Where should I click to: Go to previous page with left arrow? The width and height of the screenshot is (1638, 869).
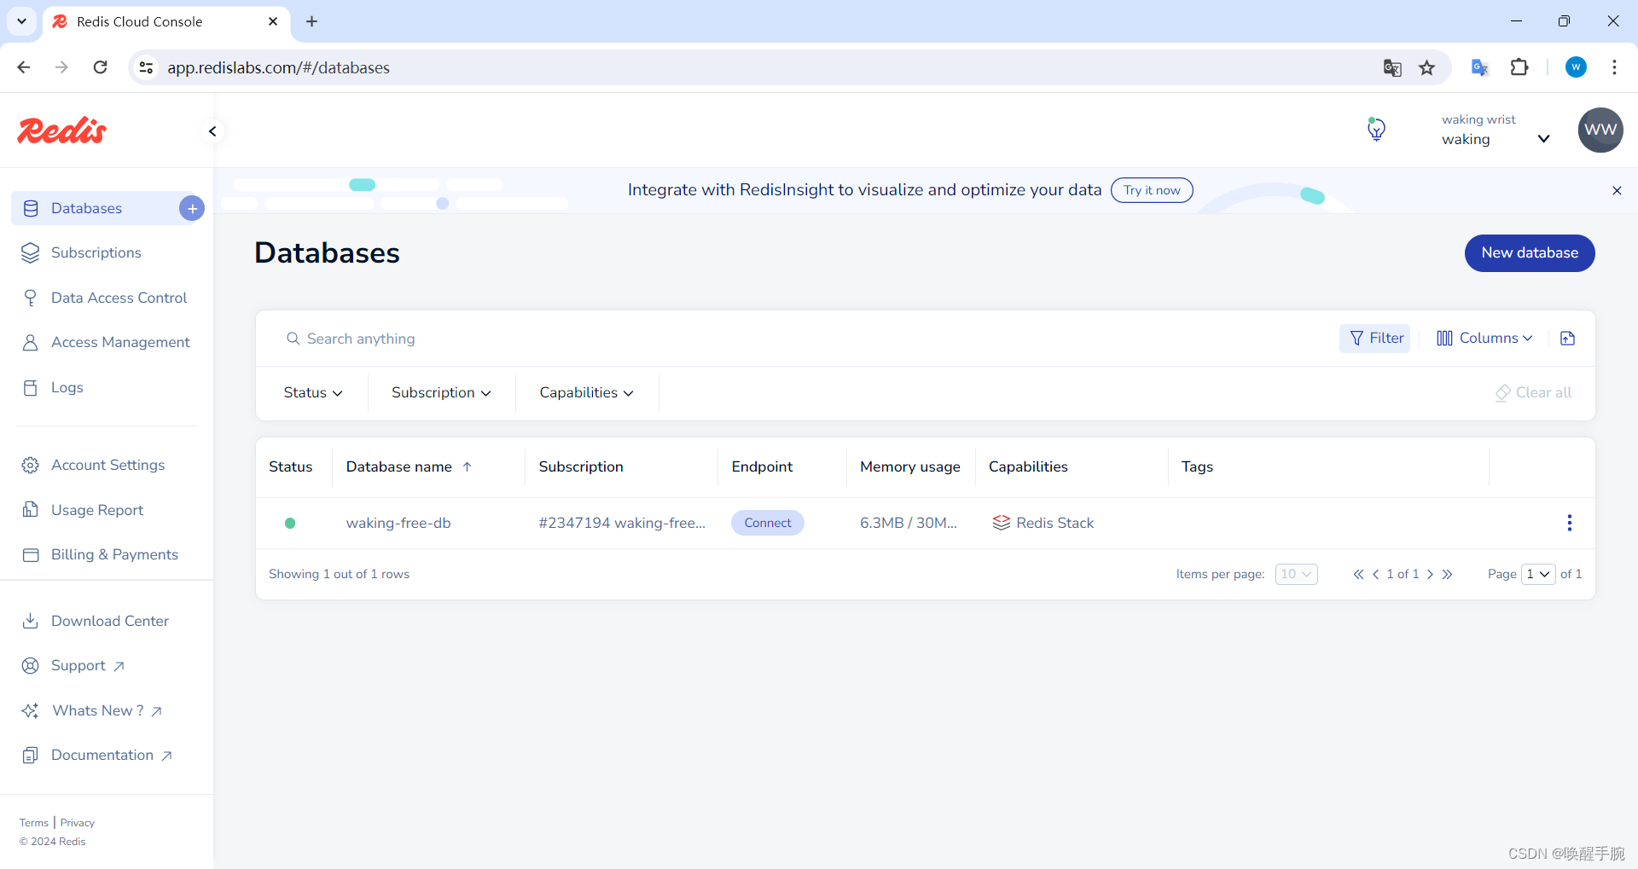1375,574
